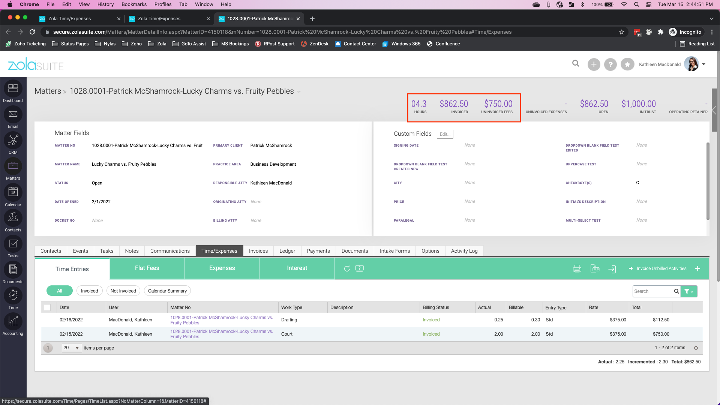Click the help box icon beside refresh
The image size is (720, 405).
pyautogui.click(x=359, y=268)
